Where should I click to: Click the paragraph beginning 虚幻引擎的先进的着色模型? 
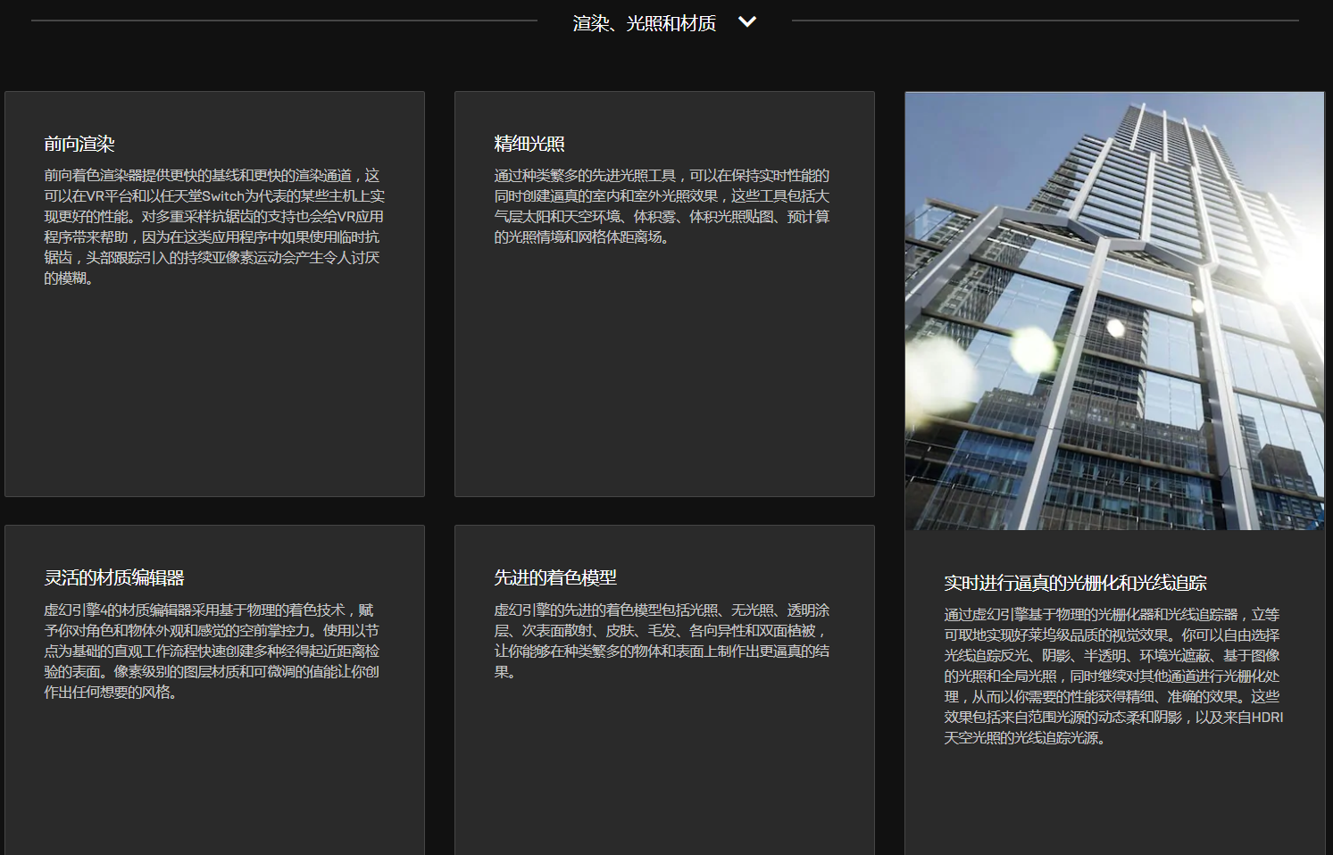click(x=662, y=641)
